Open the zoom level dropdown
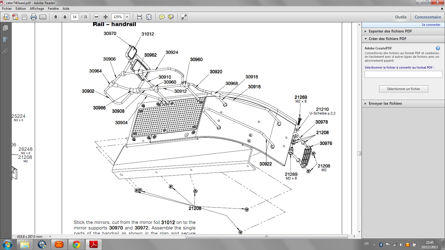This screenshot has width=445, height=250. point(127,17)
